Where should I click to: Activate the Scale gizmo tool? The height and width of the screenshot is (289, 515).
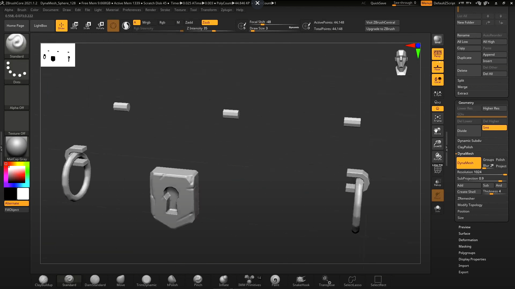pyautogui.click(x=87, y=26)
